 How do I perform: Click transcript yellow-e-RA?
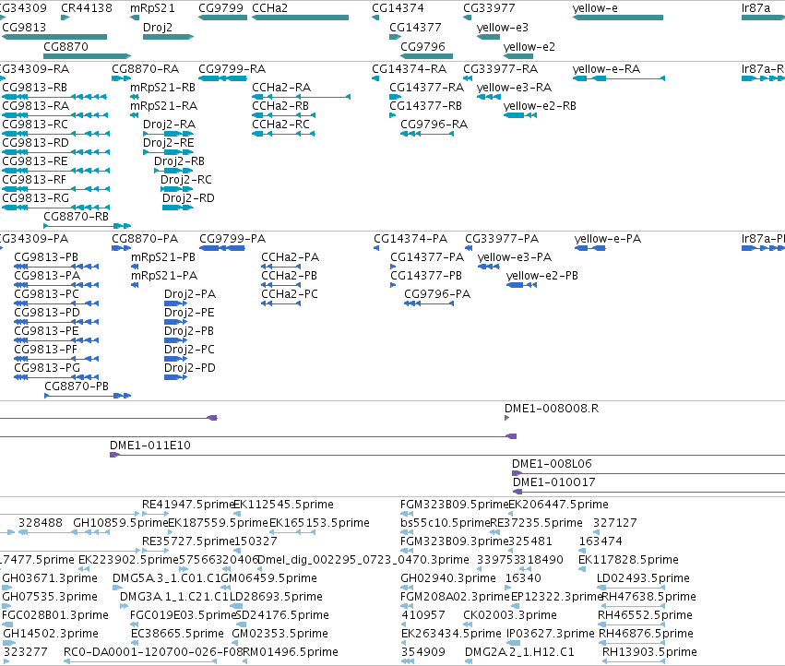point(619,78)
